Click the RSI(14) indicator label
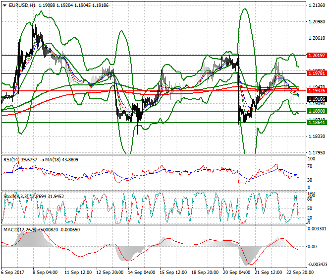Viewport: 327px width, 278px height. (13, 159)
